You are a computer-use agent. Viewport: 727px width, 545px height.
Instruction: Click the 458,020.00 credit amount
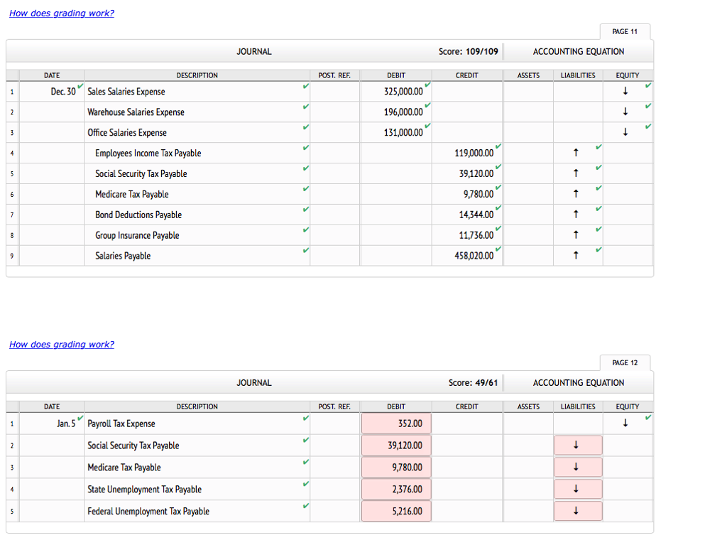point(474,255)
